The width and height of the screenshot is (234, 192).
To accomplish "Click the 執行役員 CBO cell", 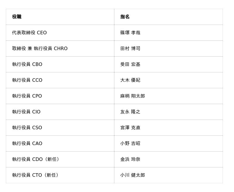I will tap(27, 64).
